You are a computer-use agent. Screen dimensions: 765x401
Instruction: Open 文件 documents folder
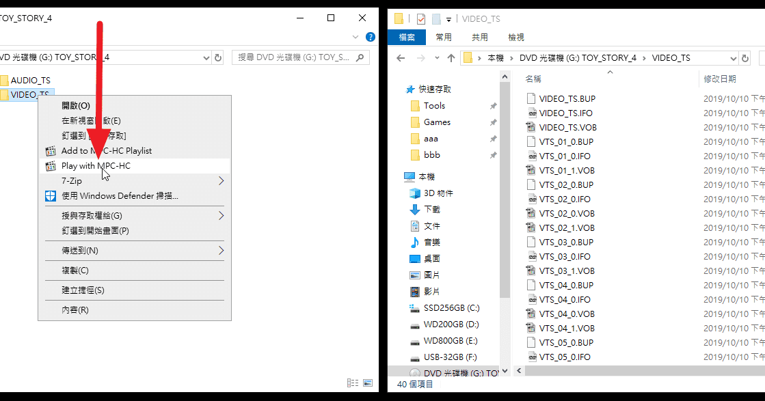[x=432, y=226]
